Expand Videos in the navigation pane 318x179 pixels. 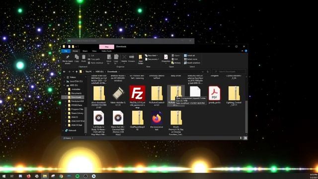[65, 78]
